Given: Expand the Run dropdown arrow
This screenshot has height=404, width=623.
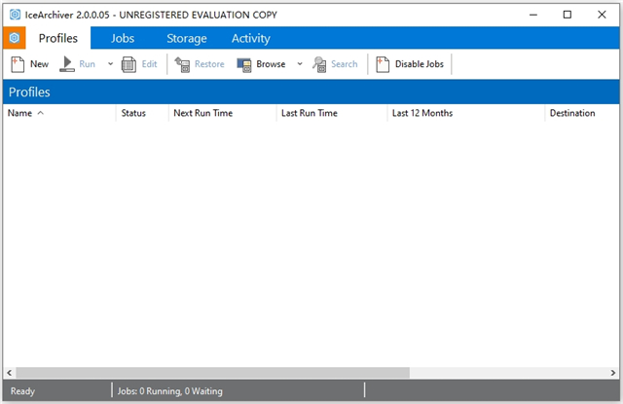Looking at the screenshot, I should (x=110, y=64).
